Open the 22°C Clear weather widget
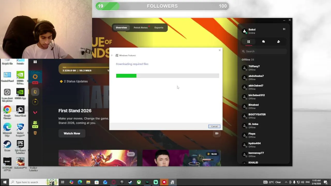331x186 pixels. coord(272,182)
